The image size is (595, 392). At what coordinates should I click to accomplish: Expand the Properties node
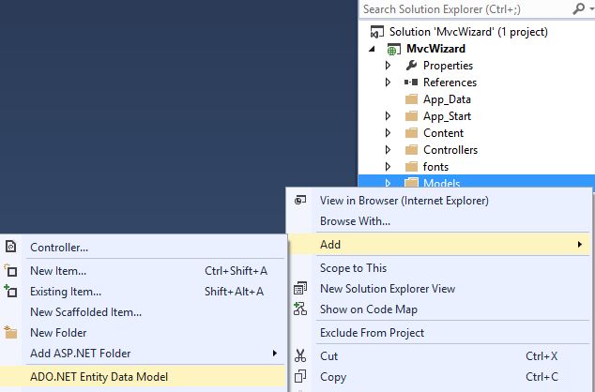[x=388, y=66]
